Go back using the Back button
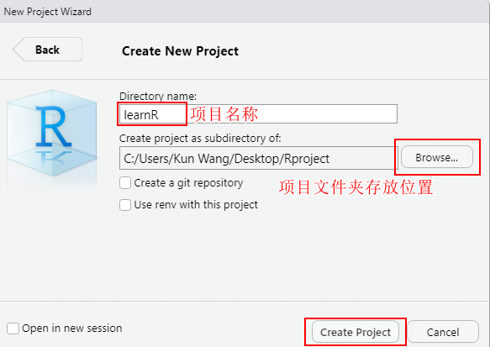Screen dimensions: 490x347 coord(48,50)
